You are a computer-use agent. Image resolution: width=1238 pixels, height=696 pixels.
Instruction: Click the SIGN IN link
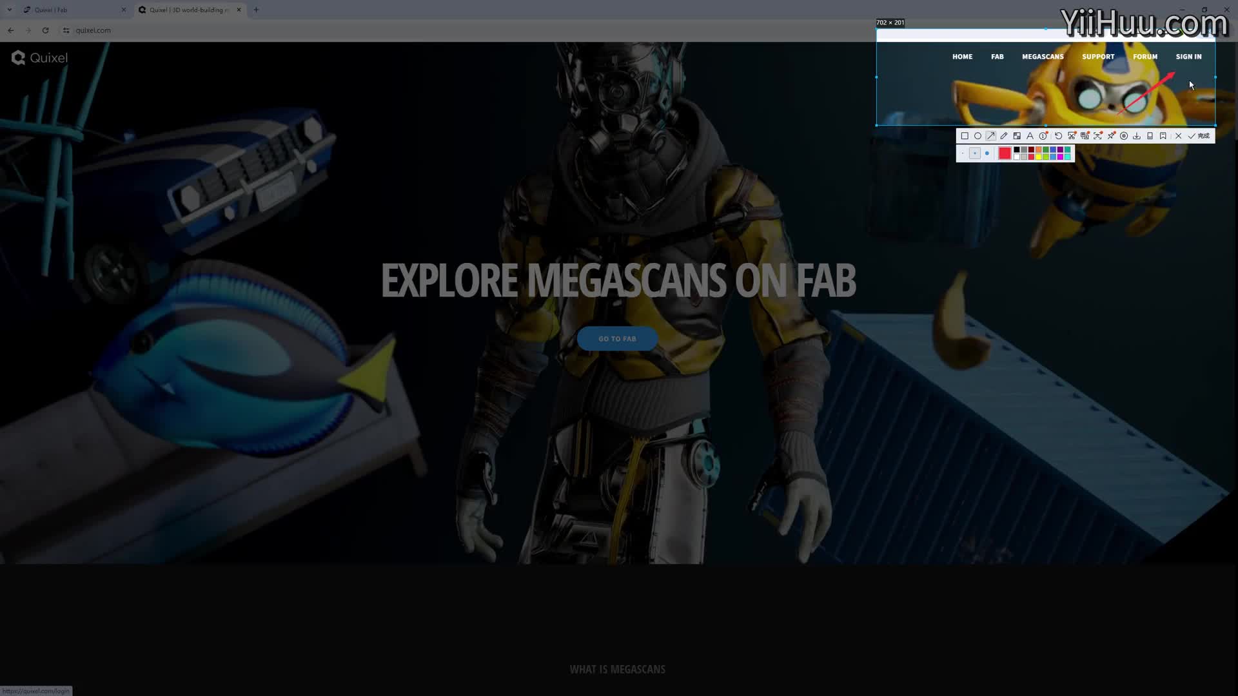[1188, 57]
